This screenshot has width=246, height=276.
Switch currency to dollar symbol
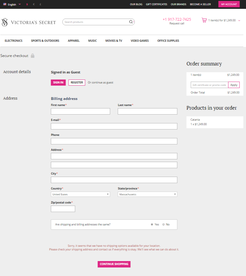pos(27,4)
